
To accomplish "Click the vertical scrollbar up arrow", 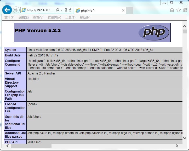I will pos(185,26).
